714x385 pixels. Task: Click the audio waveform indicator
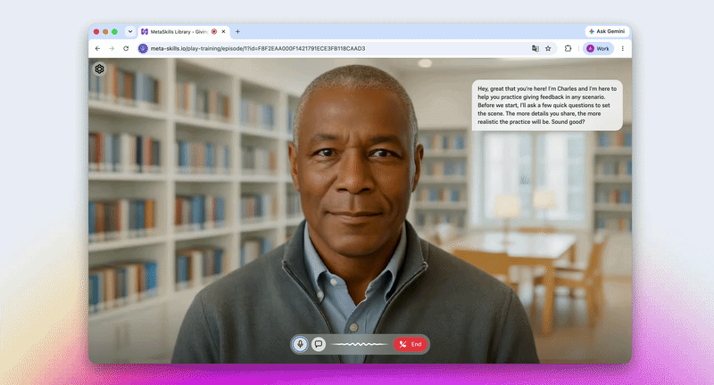[x=360, y=344]
